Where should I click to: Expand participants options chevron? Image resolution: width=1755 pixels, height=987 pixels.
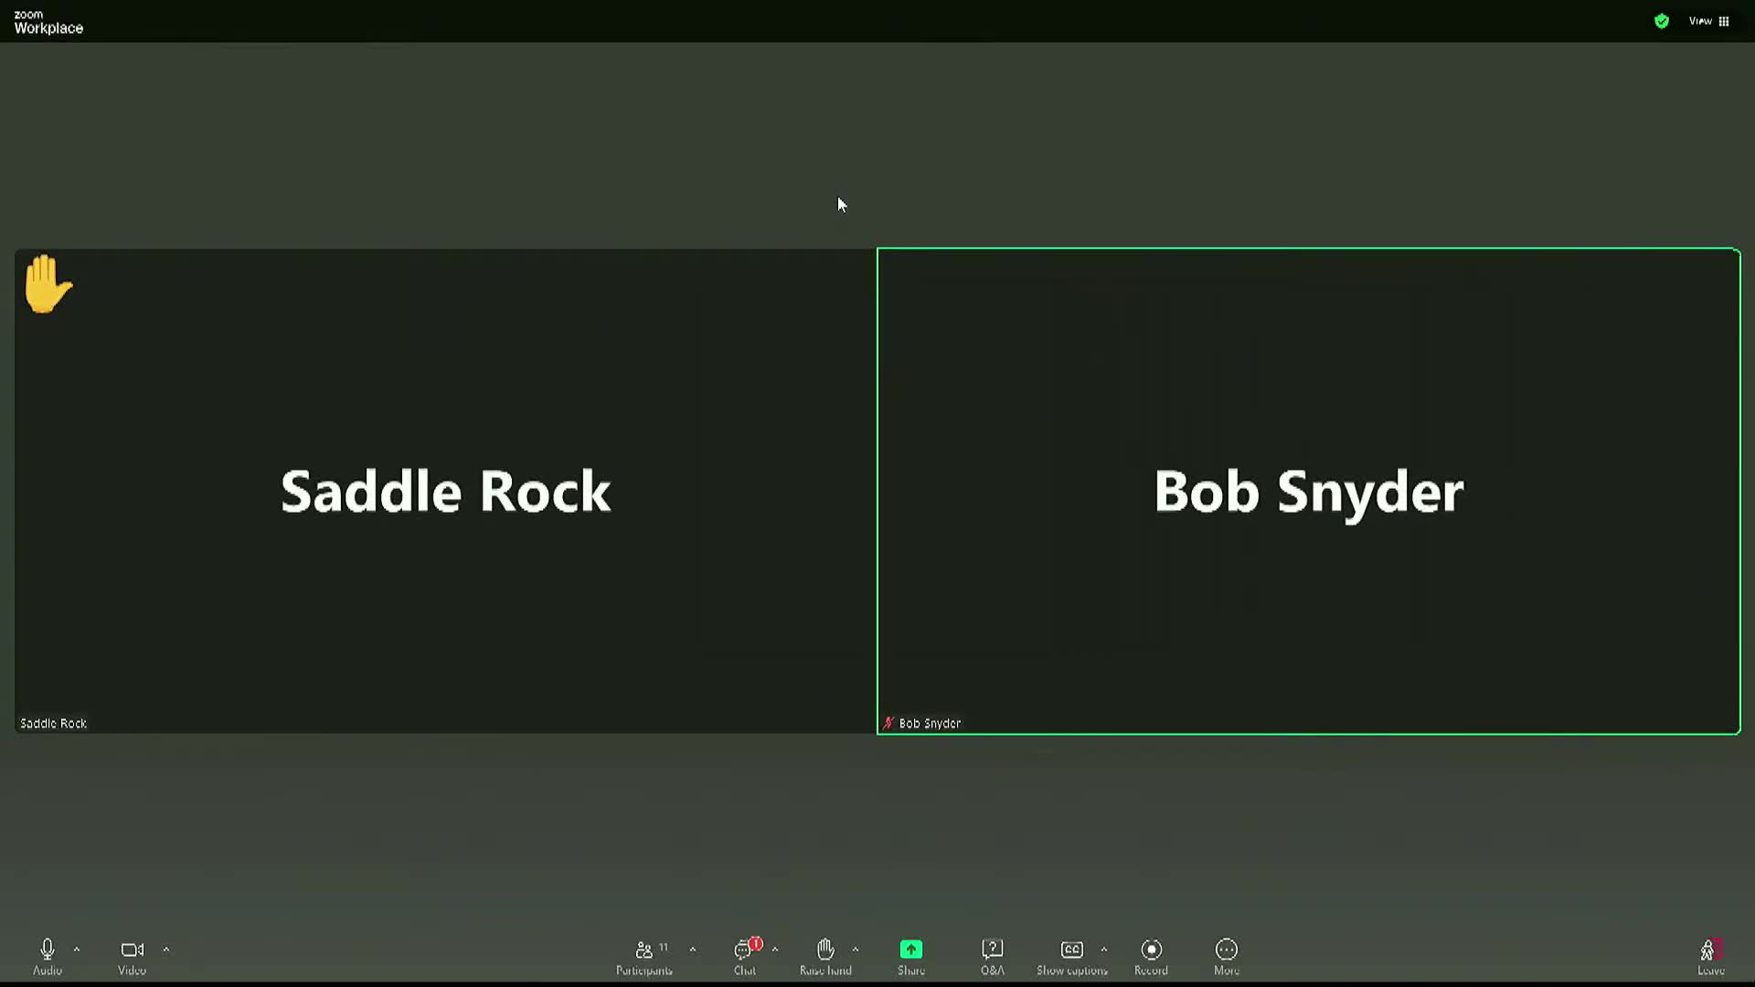[x=693, y=950]
